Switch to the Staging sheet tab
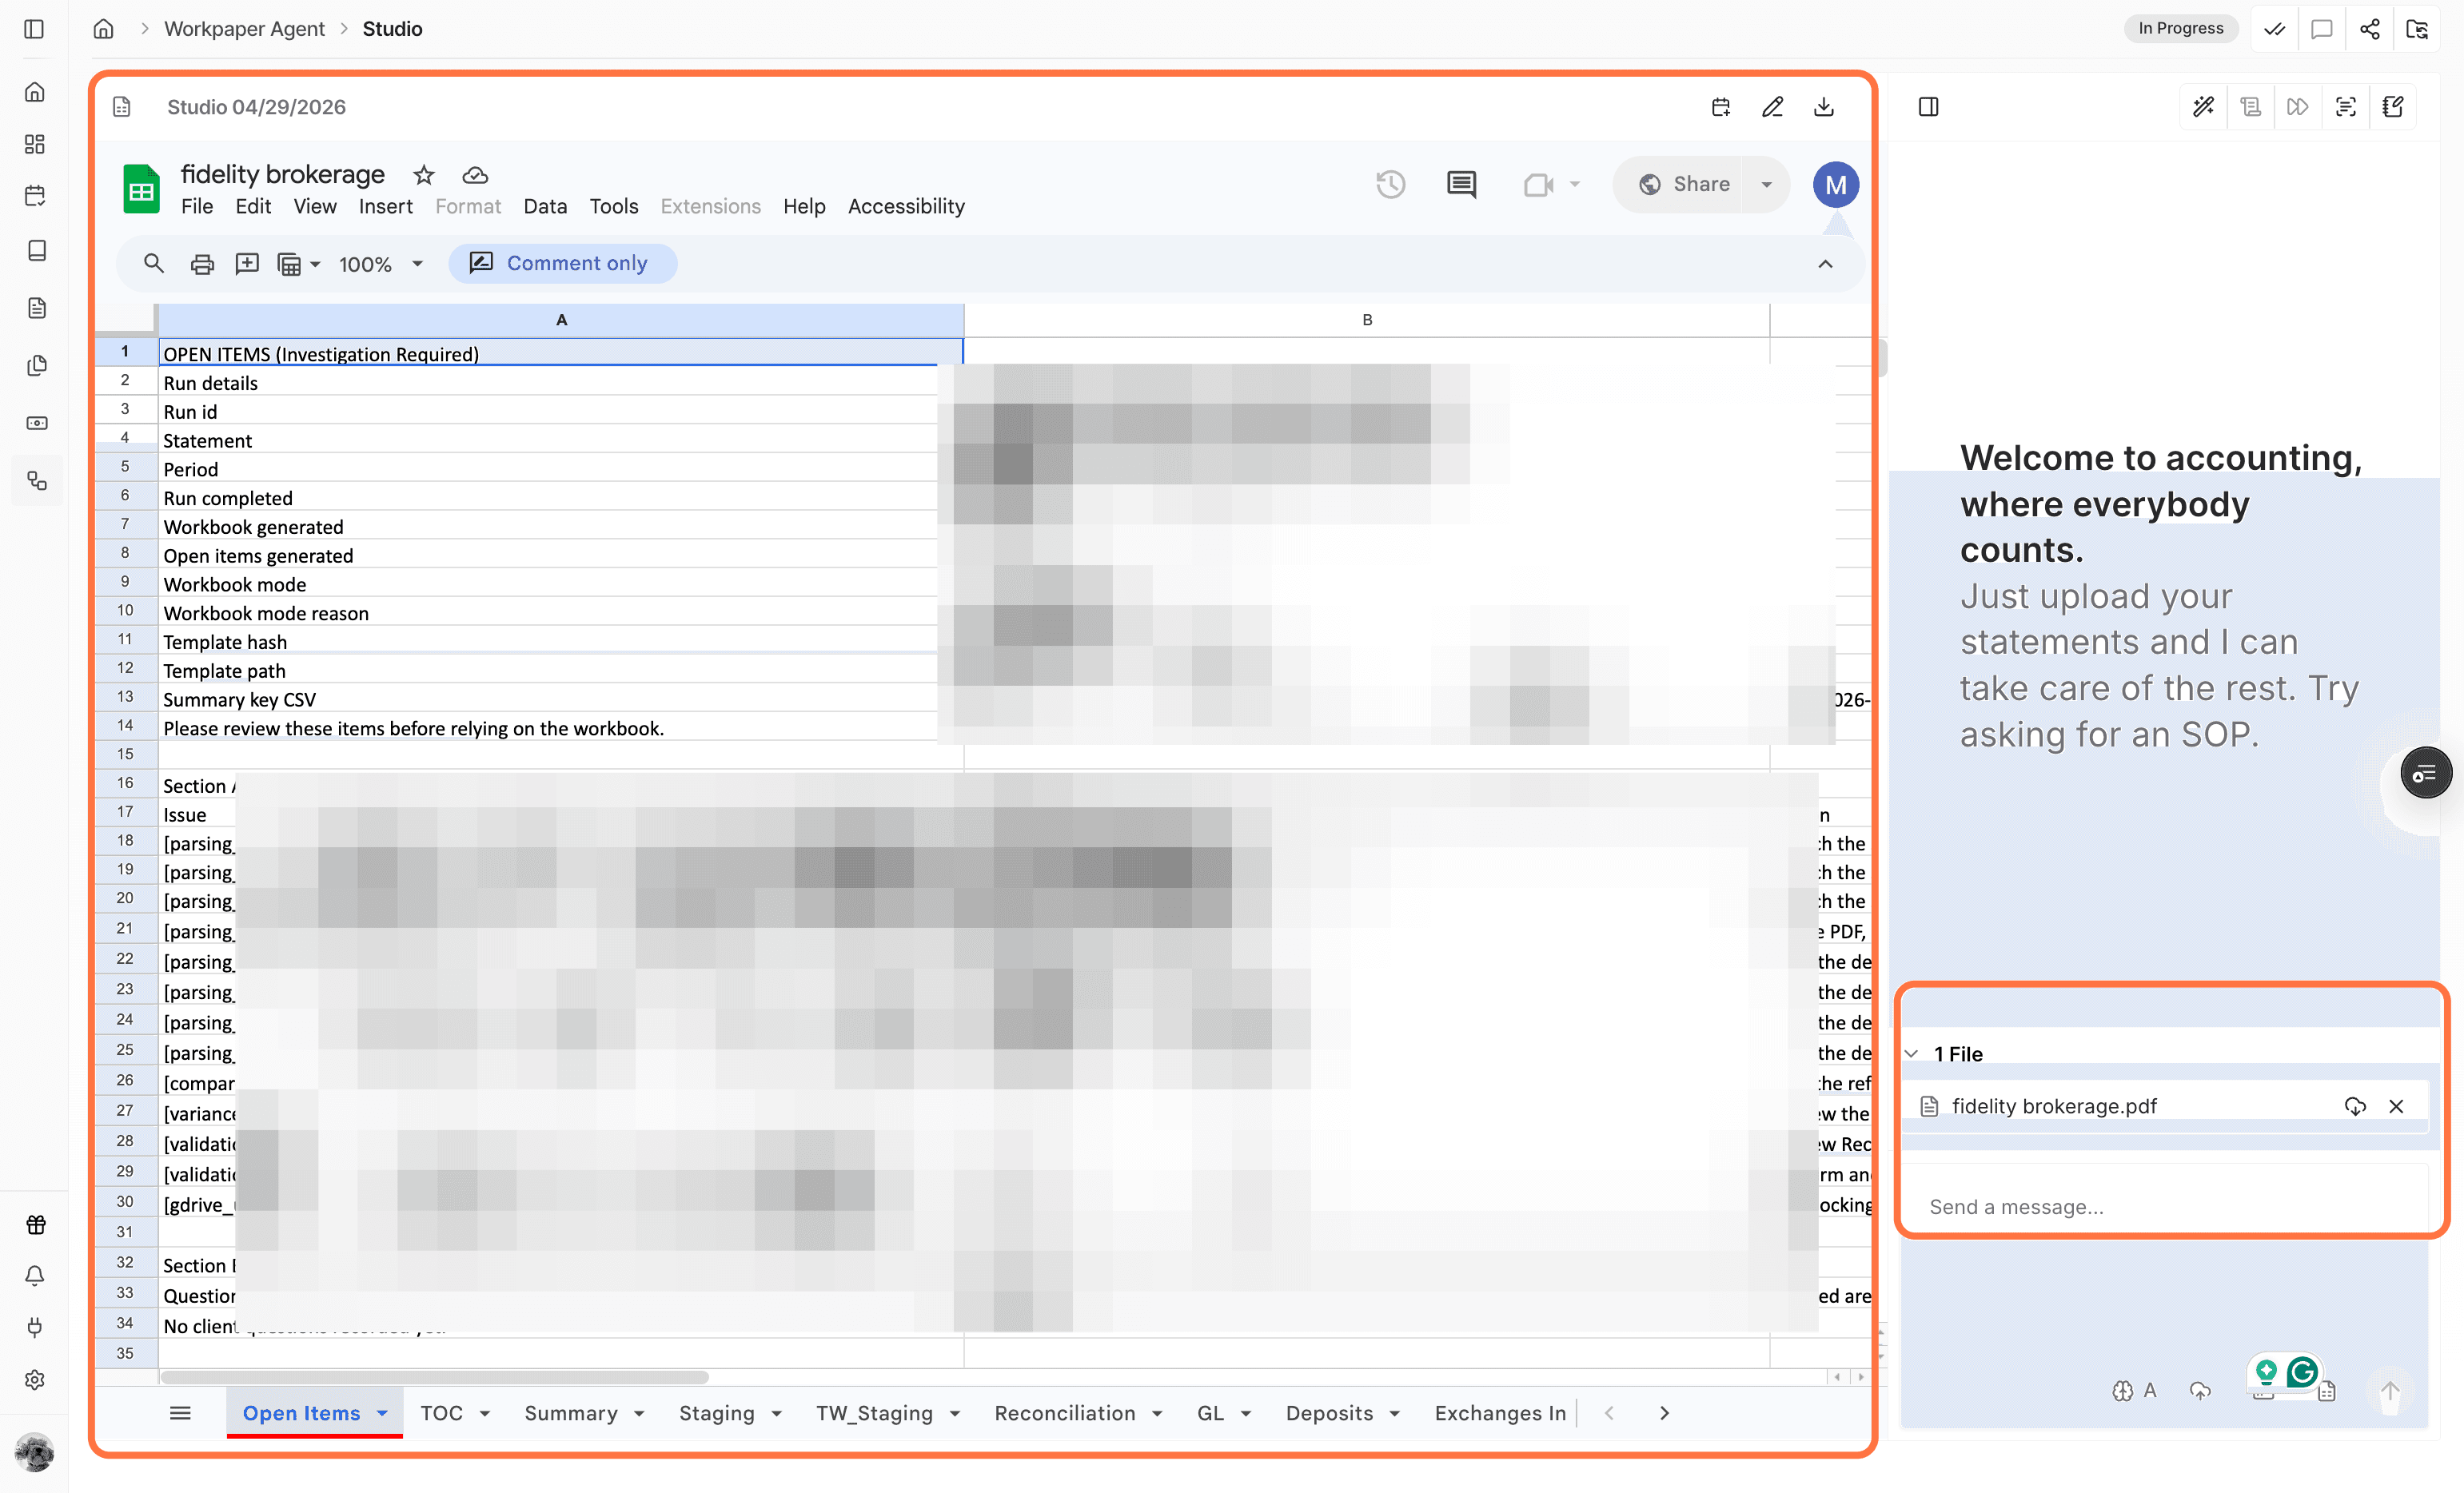The image size is (2464, 1493). (x=716, y=1413)
